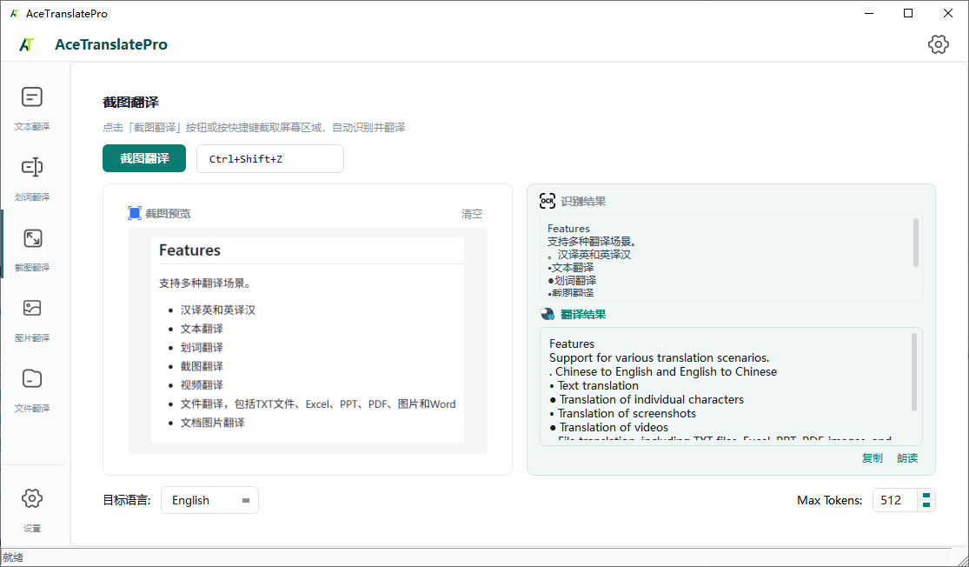
Task: Click the title bar app icon
Action: [14, 13]
